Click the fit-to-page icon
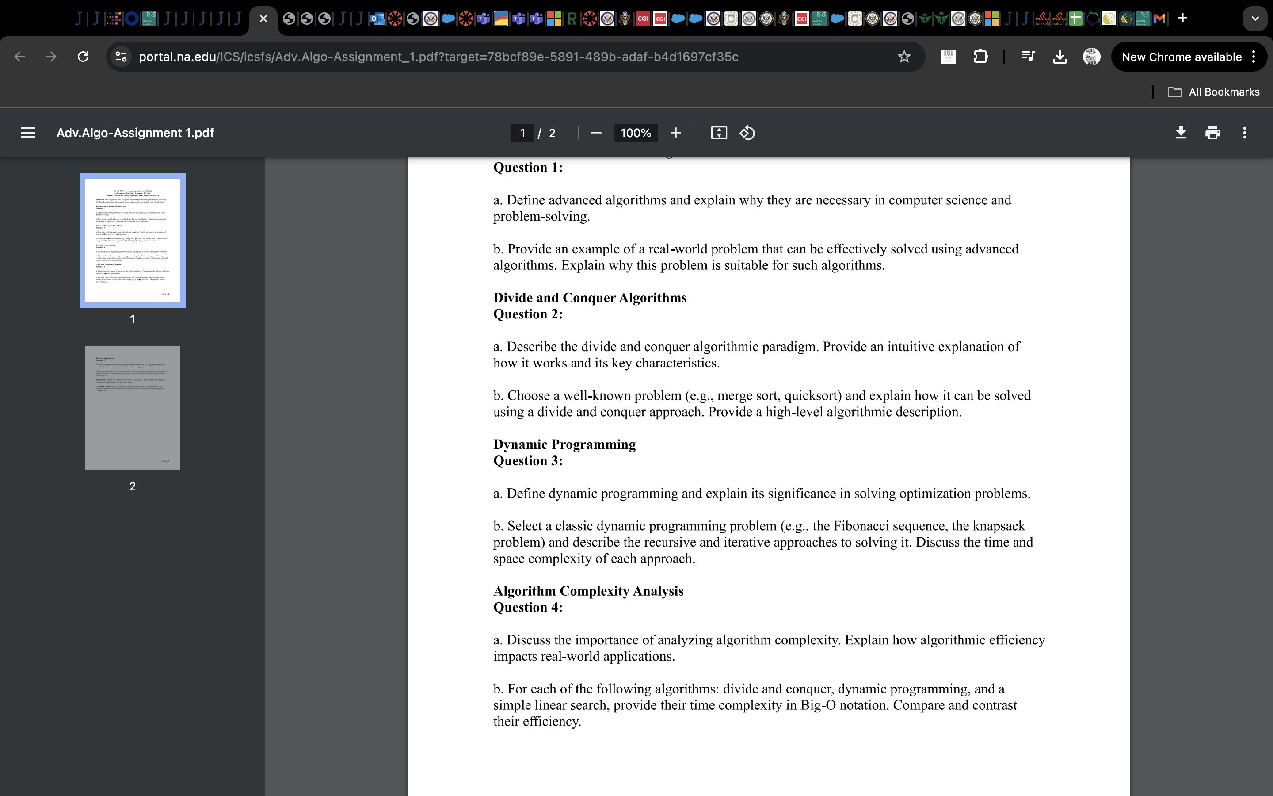 [x=718, y=133]
